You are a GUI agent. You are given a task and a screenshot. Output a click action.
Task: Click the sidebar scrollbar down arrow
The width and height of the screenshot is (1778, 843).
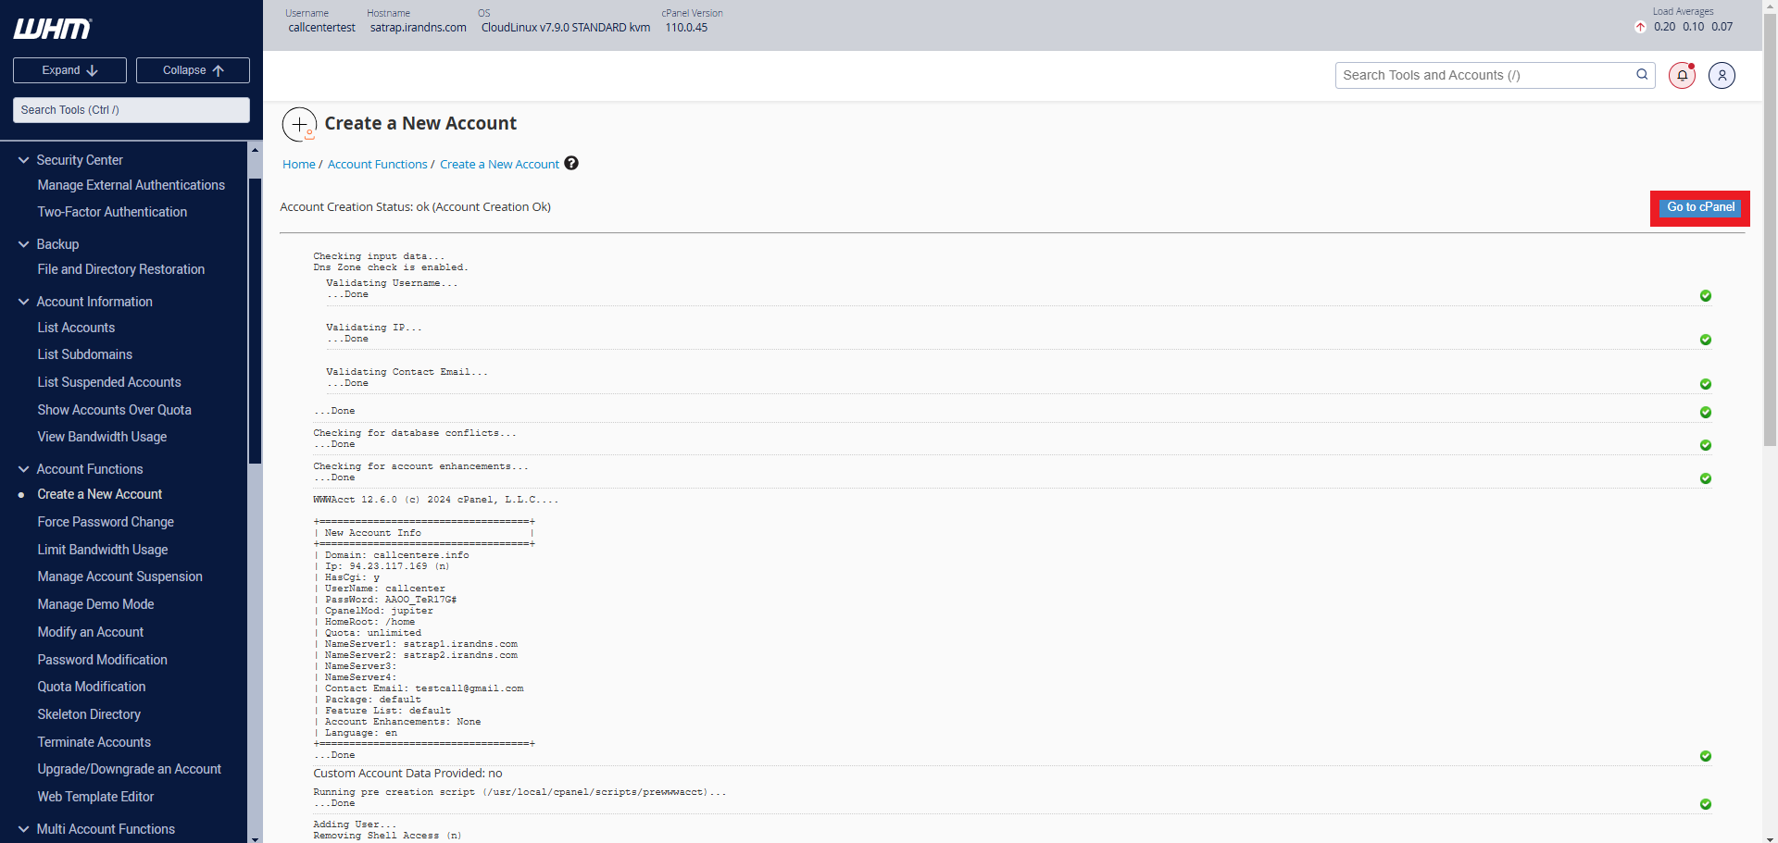[255, 837]
